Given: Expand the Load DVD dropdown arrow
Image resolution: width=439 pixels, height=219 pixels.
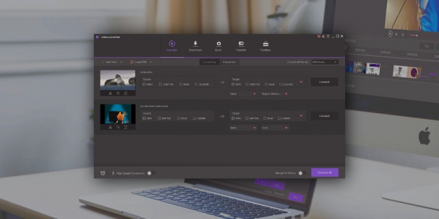Looking at the screenshot, I should [151, 62].
